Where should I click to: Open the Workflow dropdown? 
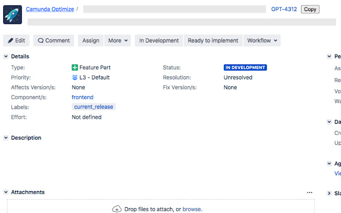[x=262, y=40]
